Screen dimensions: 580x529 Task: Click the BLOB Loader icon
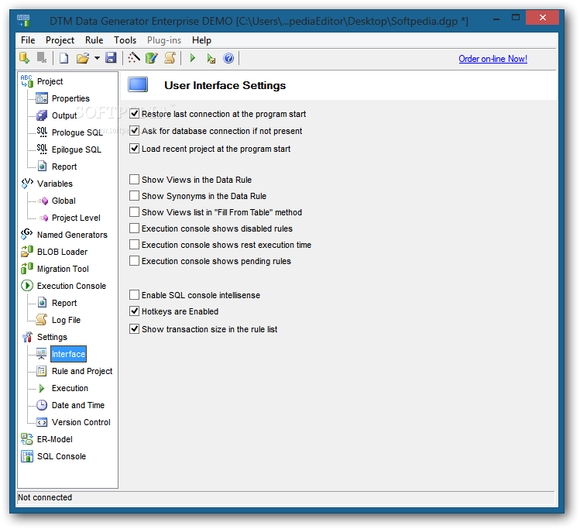(x=27, y=252)
